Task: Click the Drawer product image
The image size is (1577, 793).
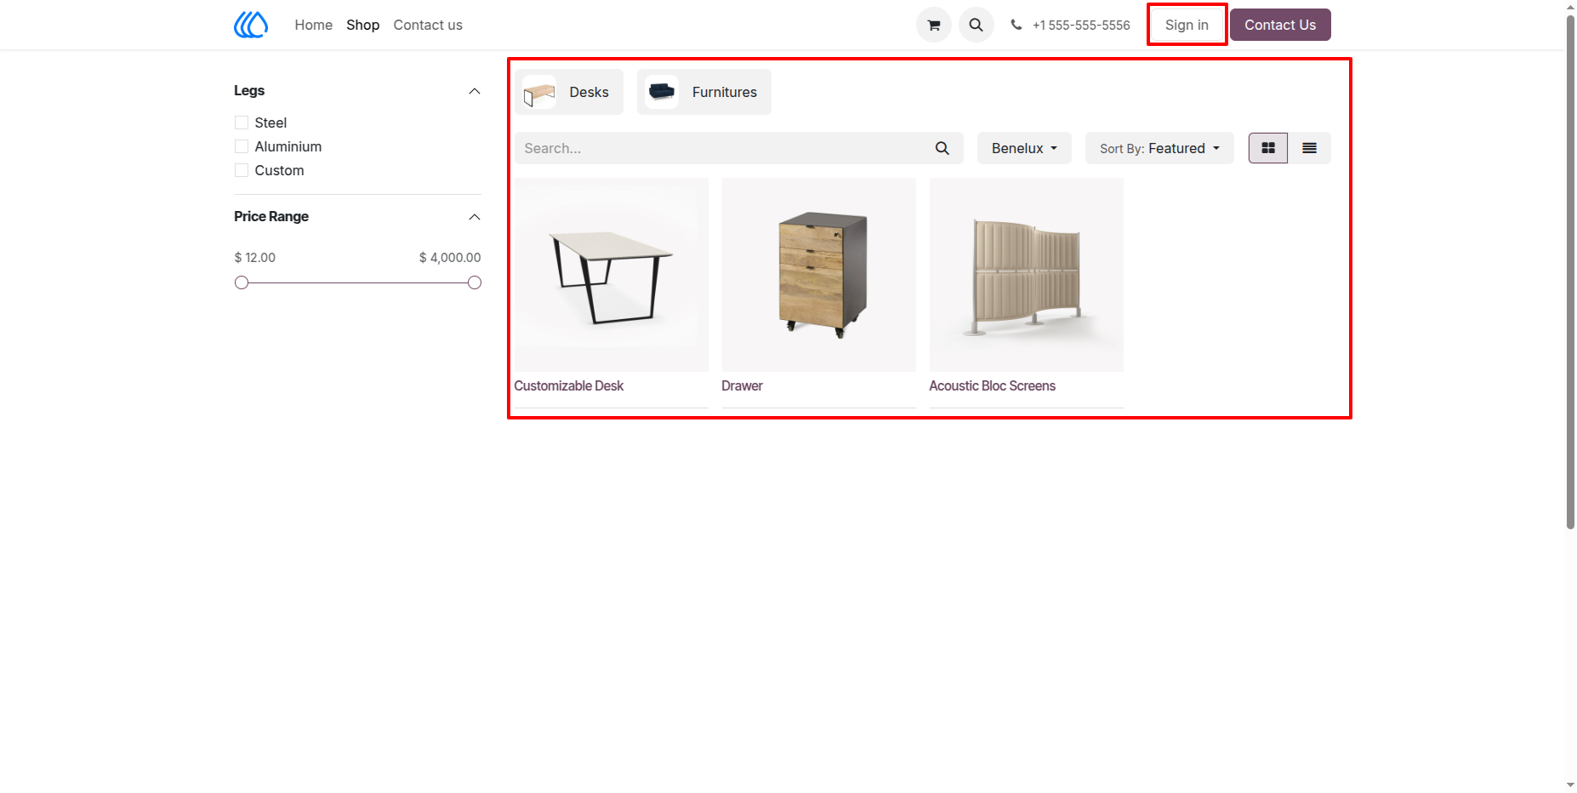Action: click(x=819, y=275)
